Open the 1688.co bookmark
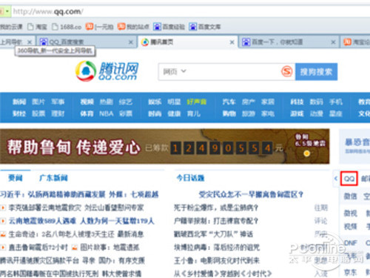 coord(67,27)
